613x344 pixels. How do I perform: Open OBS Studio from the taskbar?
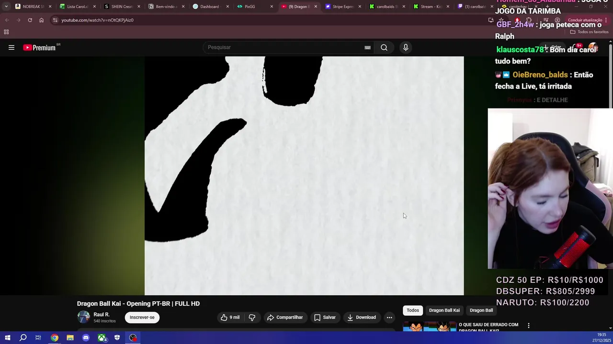pos(133,338)
